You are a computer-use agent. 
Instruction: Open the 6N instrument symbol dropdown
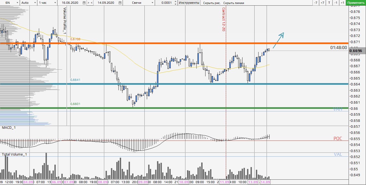pyautogui.click(x=17, y=3)
